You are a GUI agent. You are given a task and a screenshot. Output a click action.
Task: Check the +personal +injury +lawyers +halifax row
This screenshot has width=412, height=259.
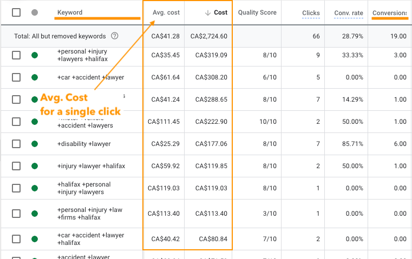16,55
